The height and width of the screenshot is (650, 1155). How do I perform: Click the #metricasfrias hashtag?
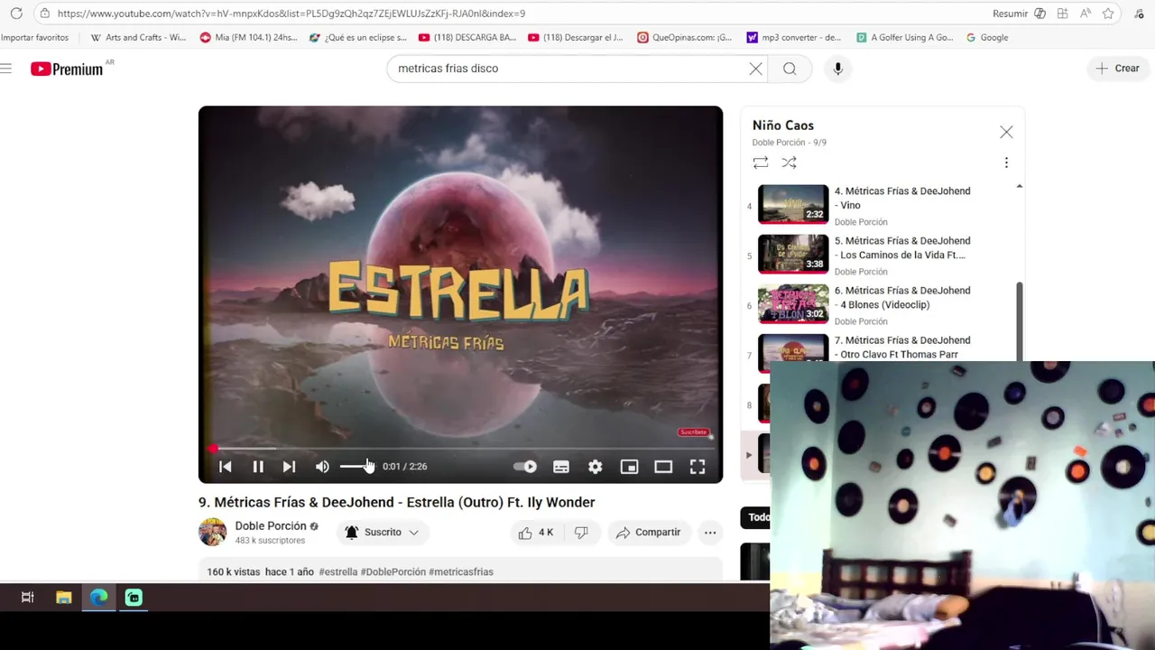[x=461, y=571]
